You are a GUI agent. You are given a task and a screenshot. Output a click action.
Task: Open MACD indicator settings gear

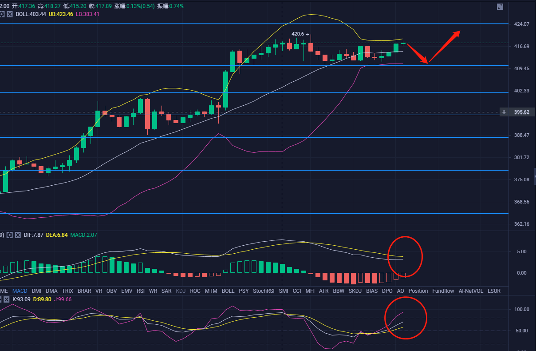click(10, 235)
